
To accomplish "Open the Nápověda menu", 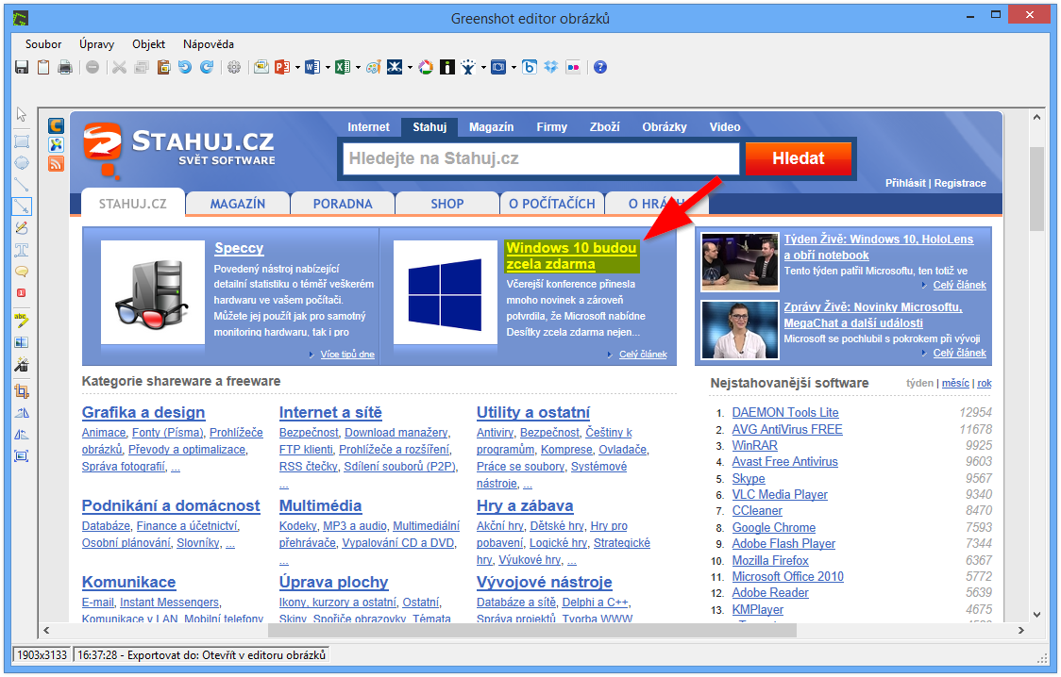I will pyautogui.click(x=209, y=44).
